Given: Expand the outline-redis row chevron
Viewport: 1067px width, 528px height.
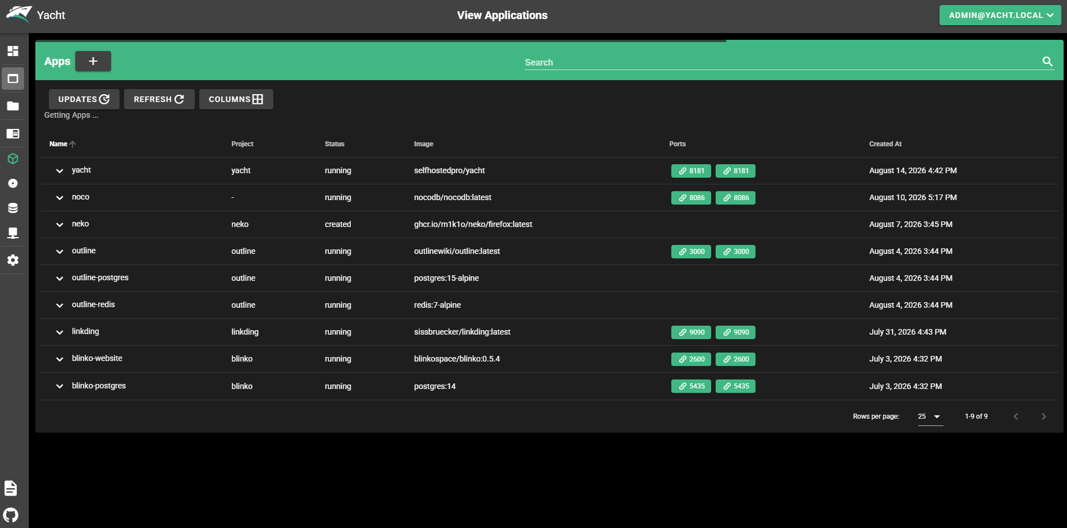Looking at the screenshot, I should 59,305.
